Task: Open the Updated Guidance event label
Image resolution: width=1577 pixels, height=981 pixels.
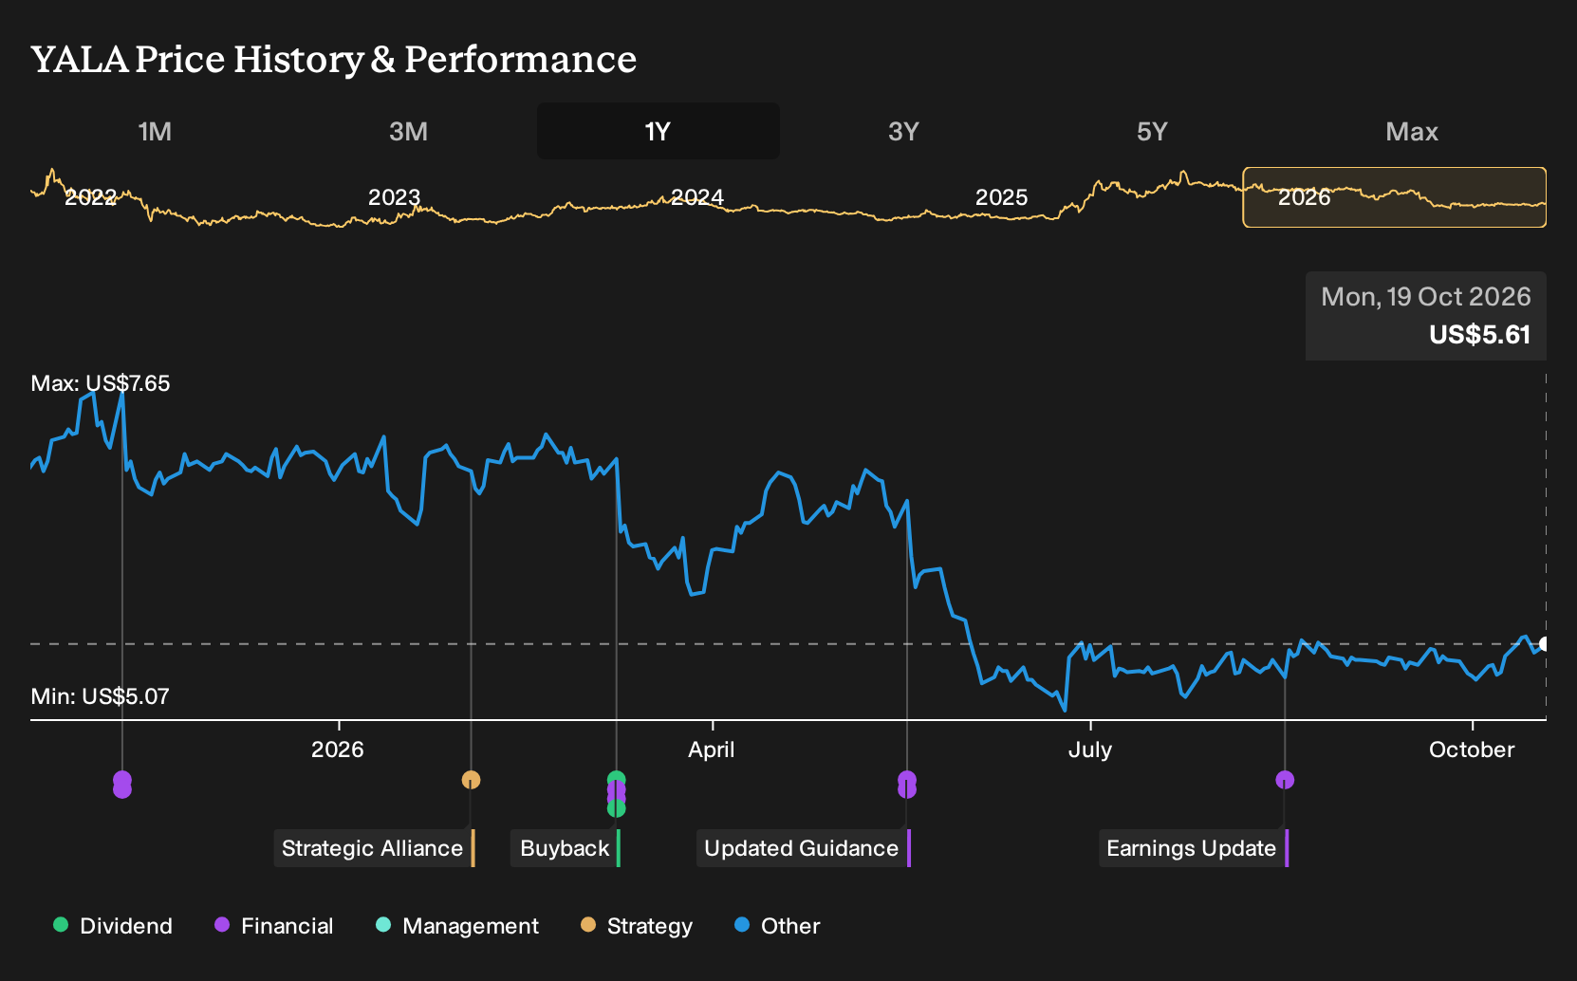Action: [x=803, y=848]
